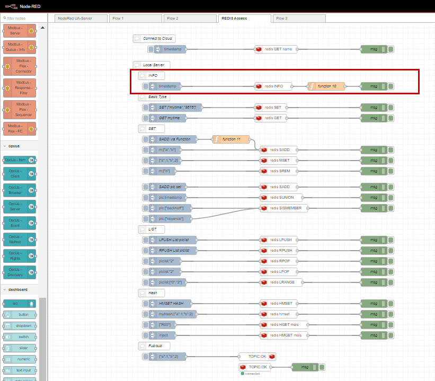435x381 pixels.
Task: Click the redis SUNION node icon
Action: pyautogui.click(x=264, y=198)
